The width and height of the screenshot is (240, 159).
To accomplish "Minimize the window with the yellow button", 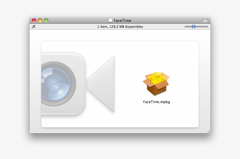I will [40, 20].
